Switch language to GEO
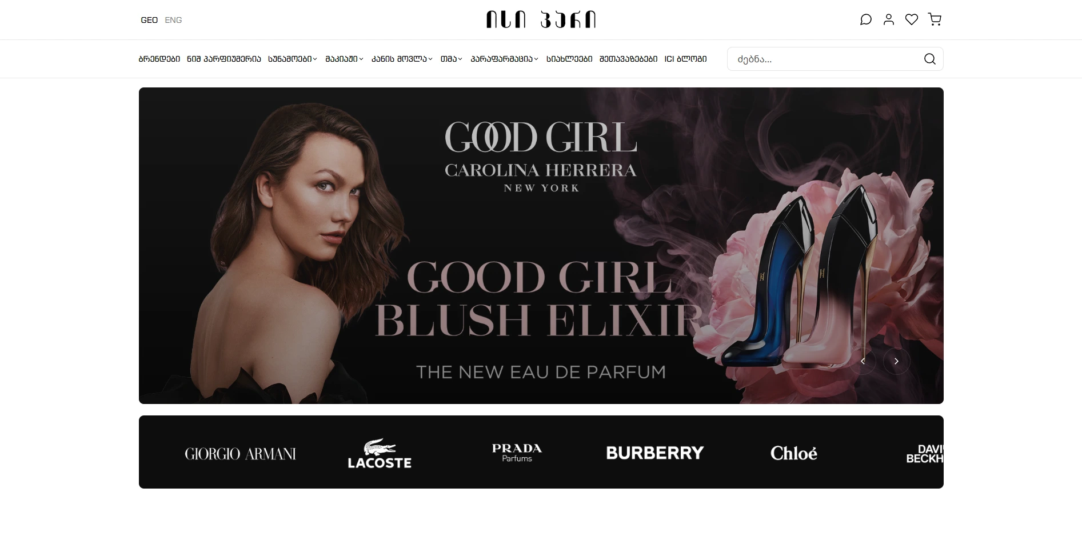Viewport: 1082px width, 540px height. click(149, 20)
